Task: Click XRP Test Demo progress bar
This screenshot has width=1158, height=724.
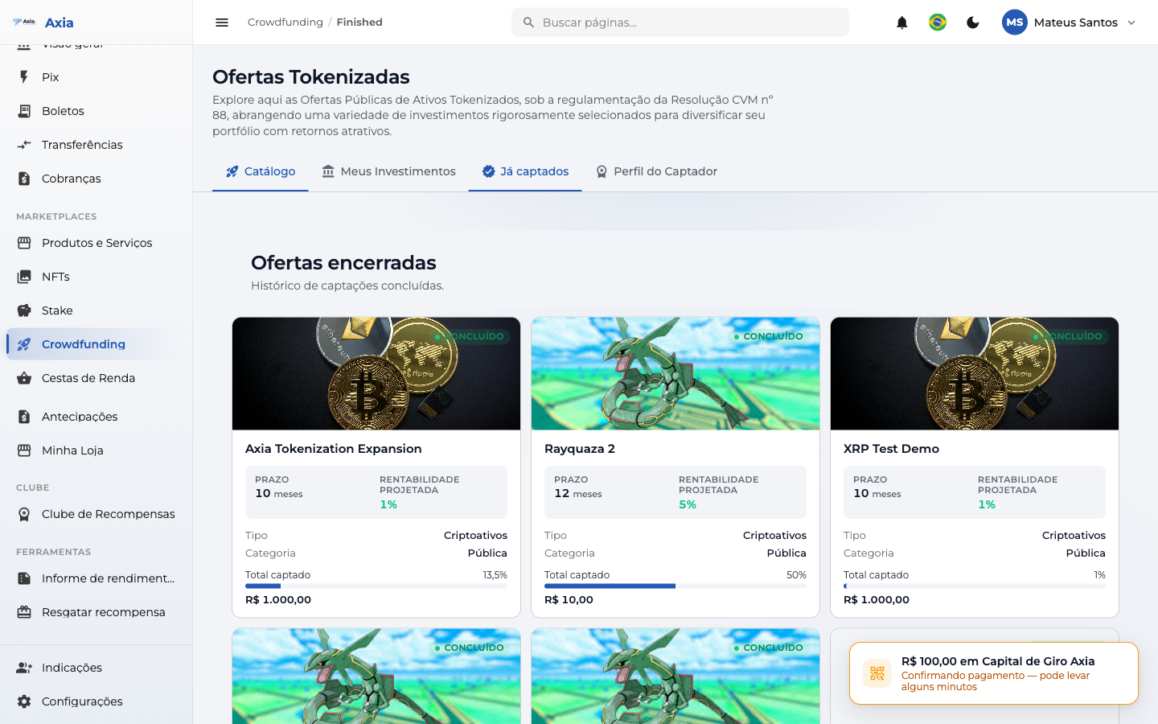Action: pyautogui.click(x=975, y=586)
